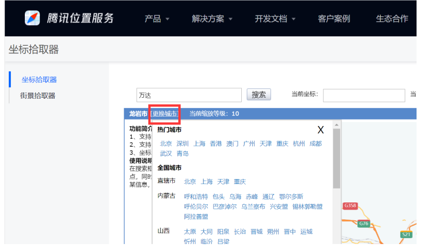Screen dimensions: 423x251
Task: Click the 搜索 button
Action: (x=259, y=95)
